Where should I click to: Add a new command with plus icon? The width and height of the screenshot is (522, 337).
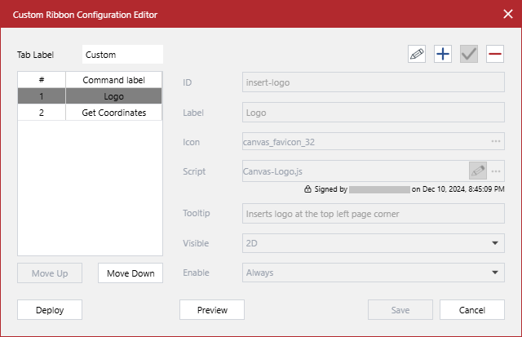click(442, 55)
